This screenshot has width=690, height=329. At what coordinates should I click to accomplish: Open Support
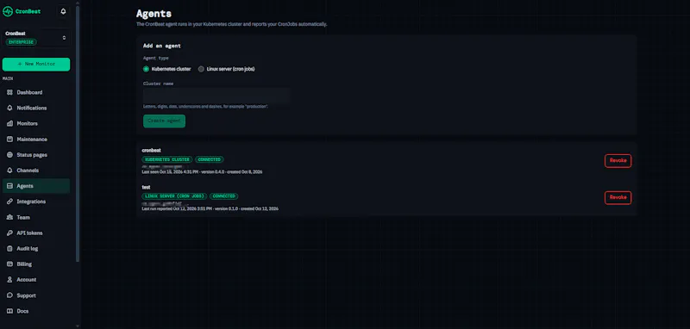[36, 295]
